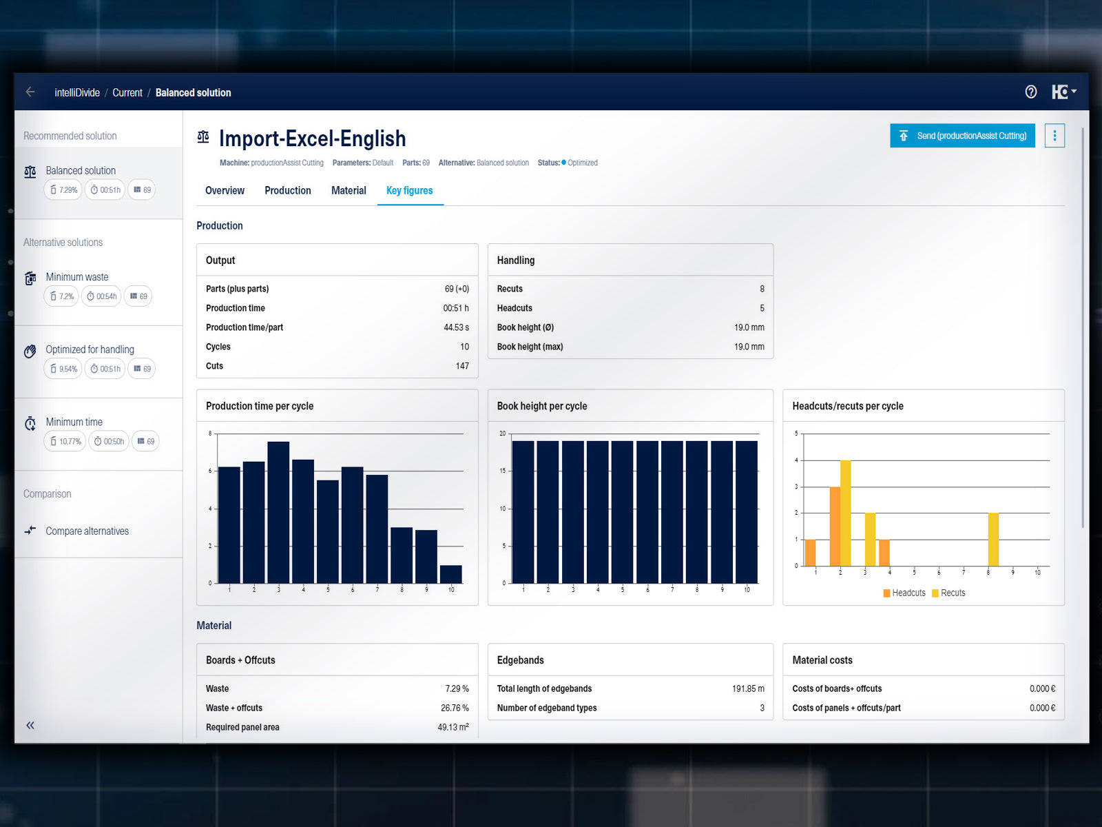The width and height of the screenshot is (1102, 827).
Task: Switch to the Overview tab
Action: 225,190
